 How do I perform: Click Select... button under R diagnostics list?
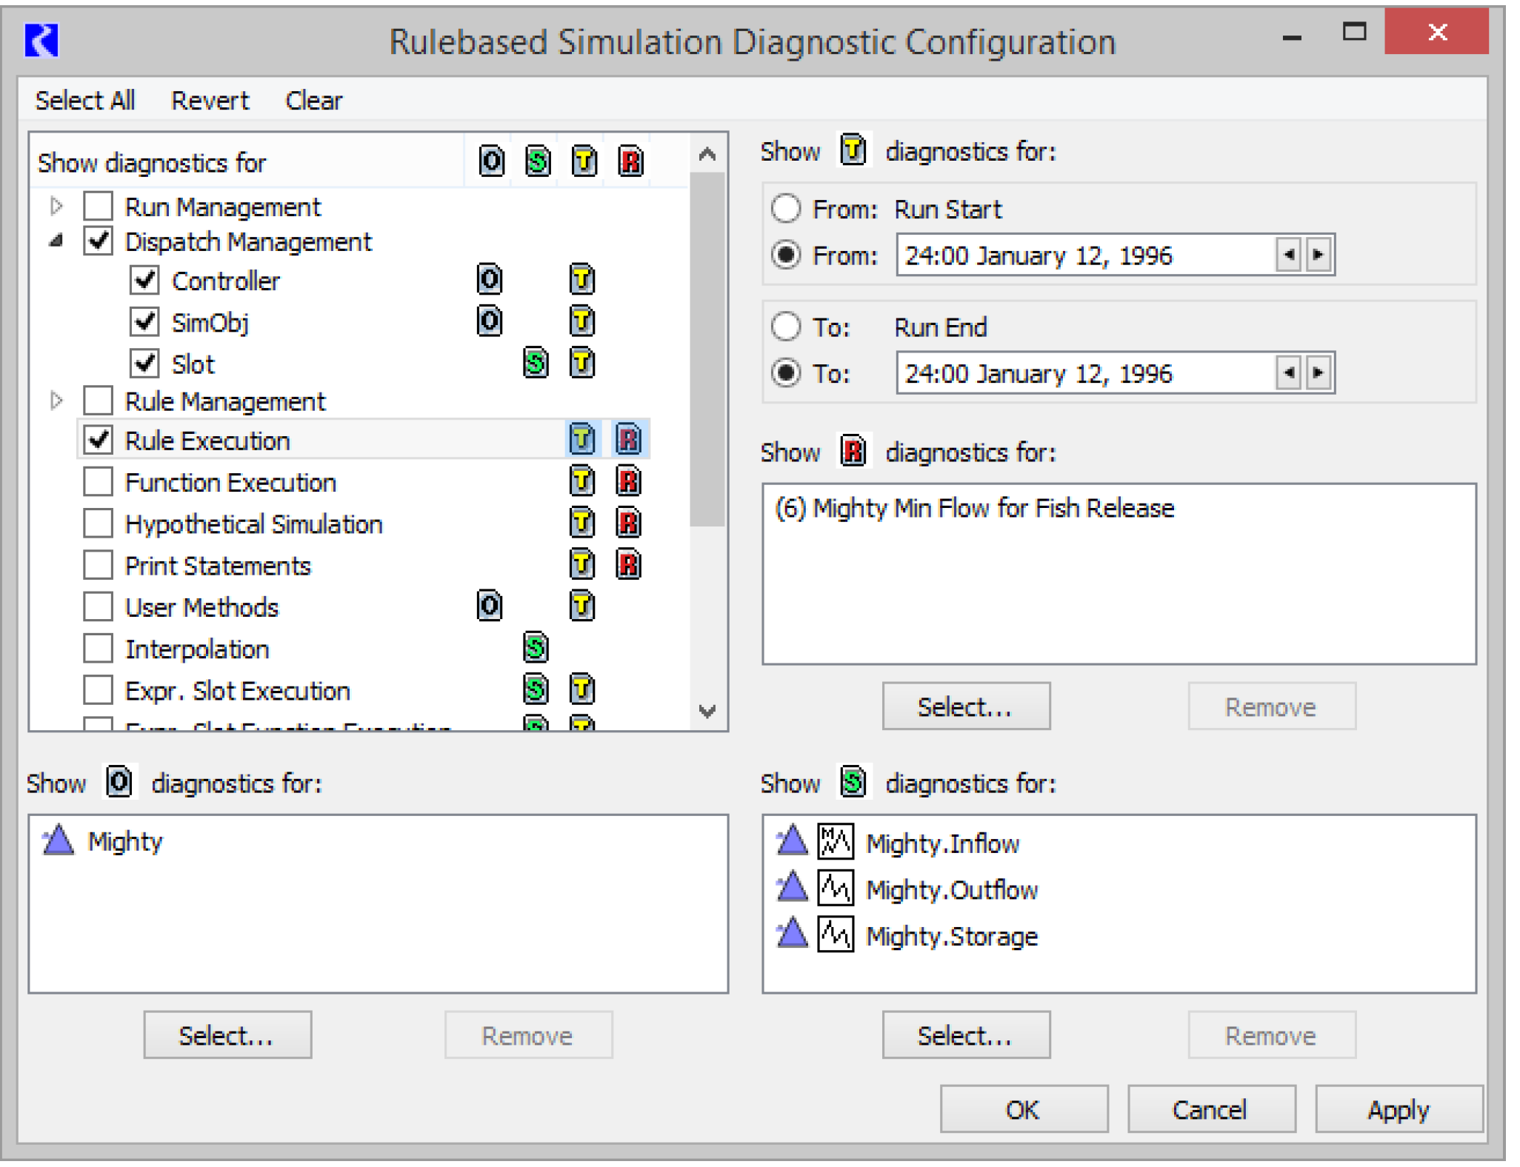pyautogui.click(x=965, y=706)
